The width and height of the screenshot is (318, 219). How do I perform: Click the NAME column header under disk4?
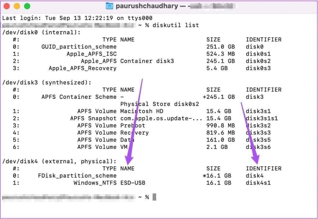click(127, 168)
